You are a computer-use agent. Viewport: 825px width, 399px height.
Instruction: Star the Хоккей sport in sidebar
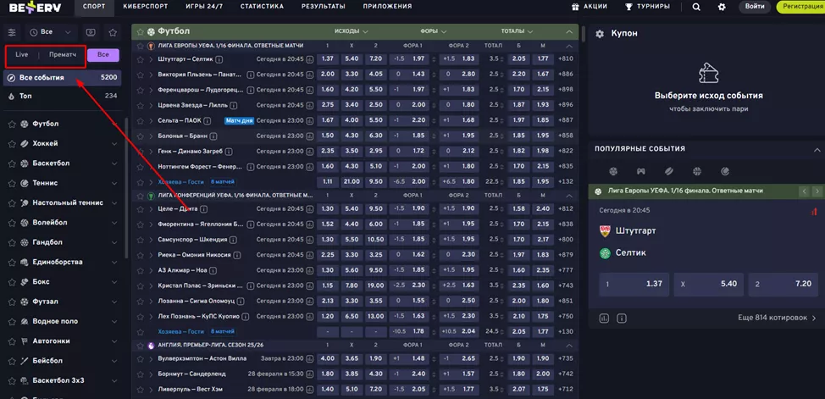click(x=12, y=143)
